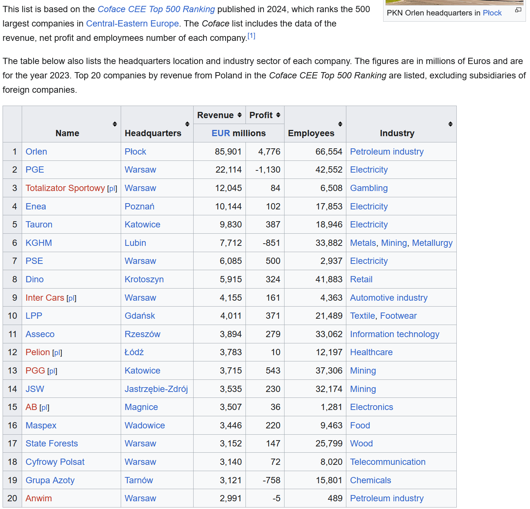Viewport: 530px width, 509px height.
Task: Open the Metals link in KGHM row
Action: (363, 243)
